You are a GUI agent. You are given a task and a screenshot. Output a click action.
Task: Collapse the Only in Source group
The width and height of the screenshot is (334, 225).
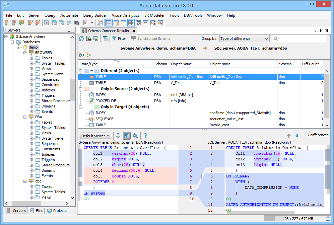point(80,89)
